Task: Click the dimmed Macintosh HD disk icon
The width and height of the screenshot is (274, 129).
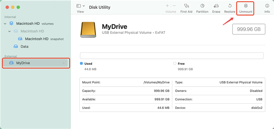Action: pyautogui.click(x=16, y=31)
